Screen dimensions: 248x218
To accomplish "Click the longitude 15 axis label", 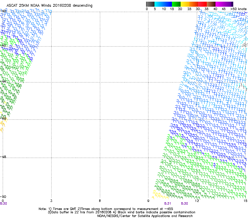I will pyautogui.click(x=245, y=201).
